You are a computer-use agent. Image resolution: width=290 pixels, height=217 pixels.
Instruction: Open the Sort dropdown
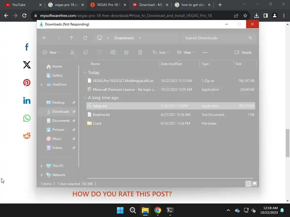tap(161, 52)
